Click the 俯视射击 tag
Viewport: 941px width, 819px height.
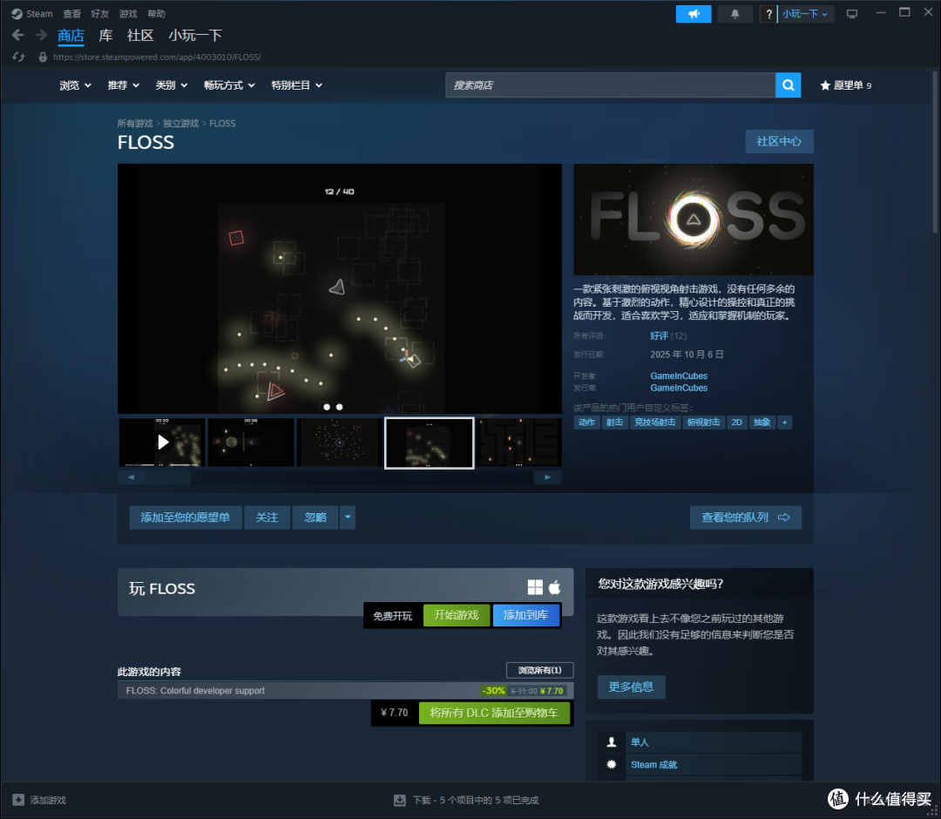[x=703, y=423]
